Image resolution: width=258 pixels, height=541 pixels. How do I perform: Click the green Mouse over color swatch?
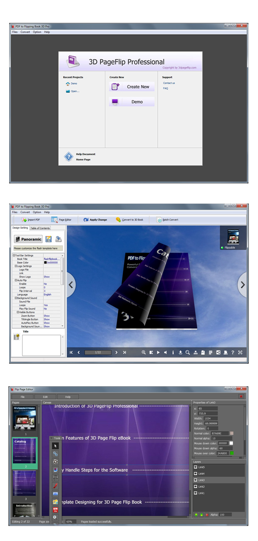click(232, 453)
